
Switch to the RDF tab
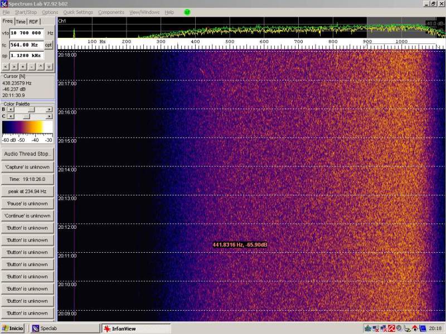click(34, 22)
